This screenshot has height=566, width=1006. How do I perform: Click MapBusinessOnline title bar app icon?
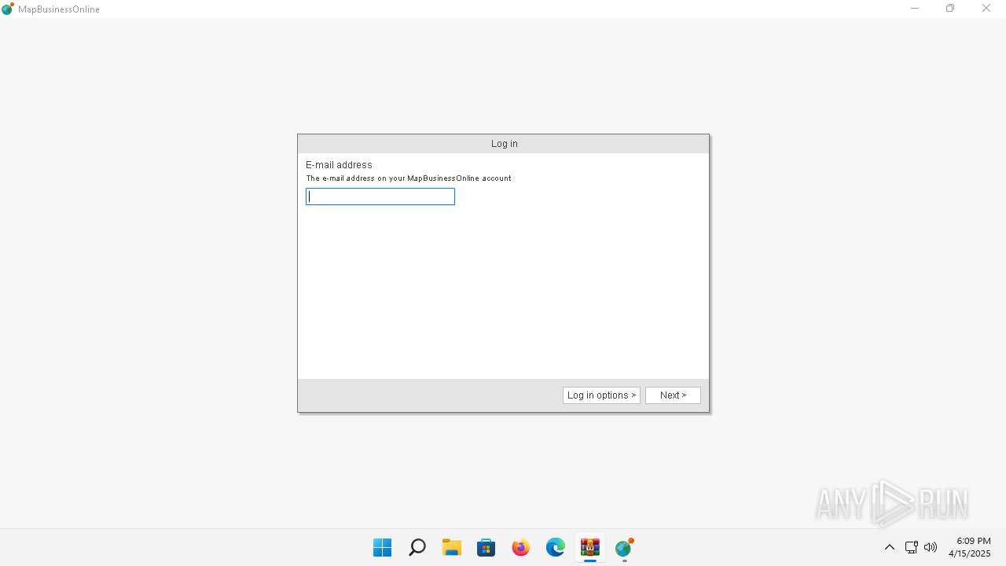8,9
